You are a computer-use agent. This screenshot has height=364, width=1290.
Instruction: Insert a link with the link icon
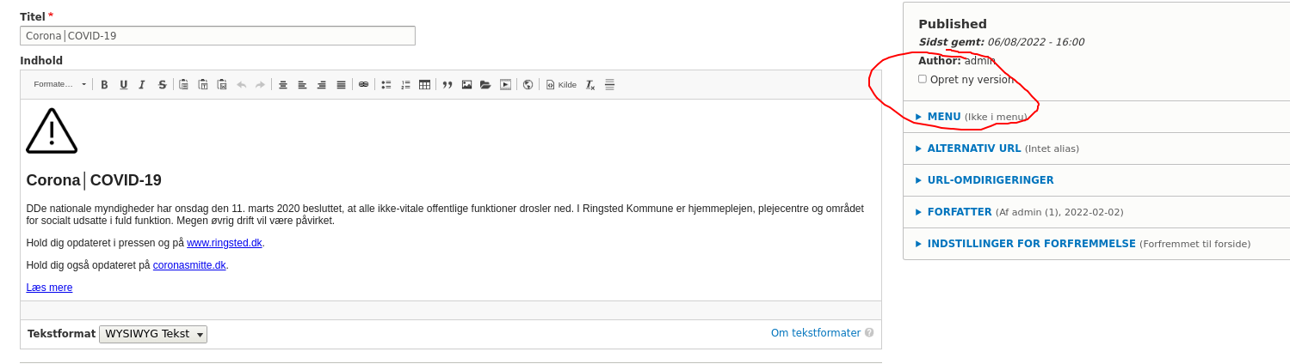pyautogui.click(x=363, y=85)
